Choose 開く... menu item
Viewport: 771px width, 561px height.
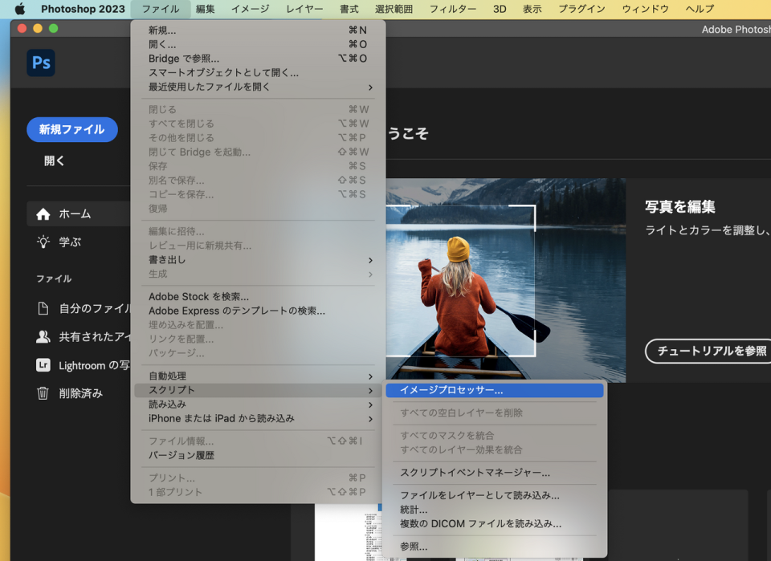[x=258, y=44]
